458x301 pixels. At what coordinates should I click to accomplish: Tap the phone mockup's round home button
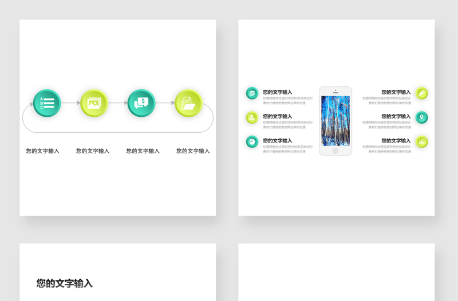335,150
